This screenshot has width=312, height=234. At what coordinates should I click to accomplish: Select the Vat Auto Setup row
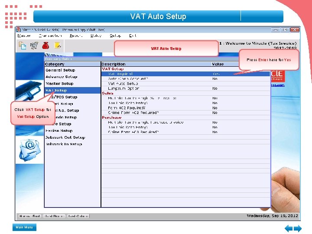tap(185, 84)
